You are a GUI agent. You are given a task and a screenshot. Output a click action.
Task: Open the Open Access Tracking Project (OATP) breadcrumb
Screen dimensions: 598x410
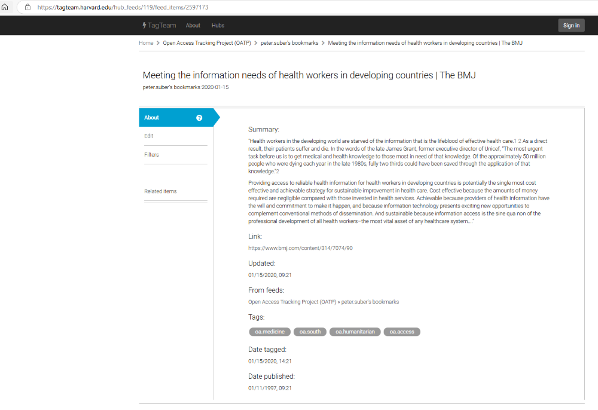[207, 43]
